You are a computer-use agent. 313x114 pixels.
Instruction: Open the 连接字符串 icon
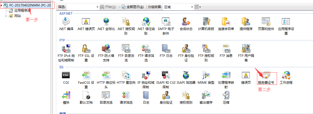tap(226, 22)
